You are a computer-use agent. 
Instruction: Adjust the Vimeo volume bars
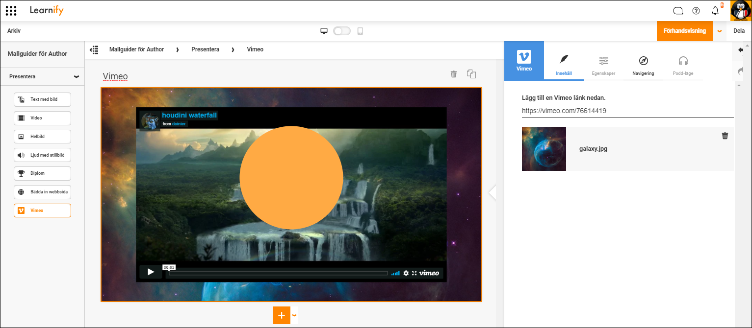click(x=395, y=273)
